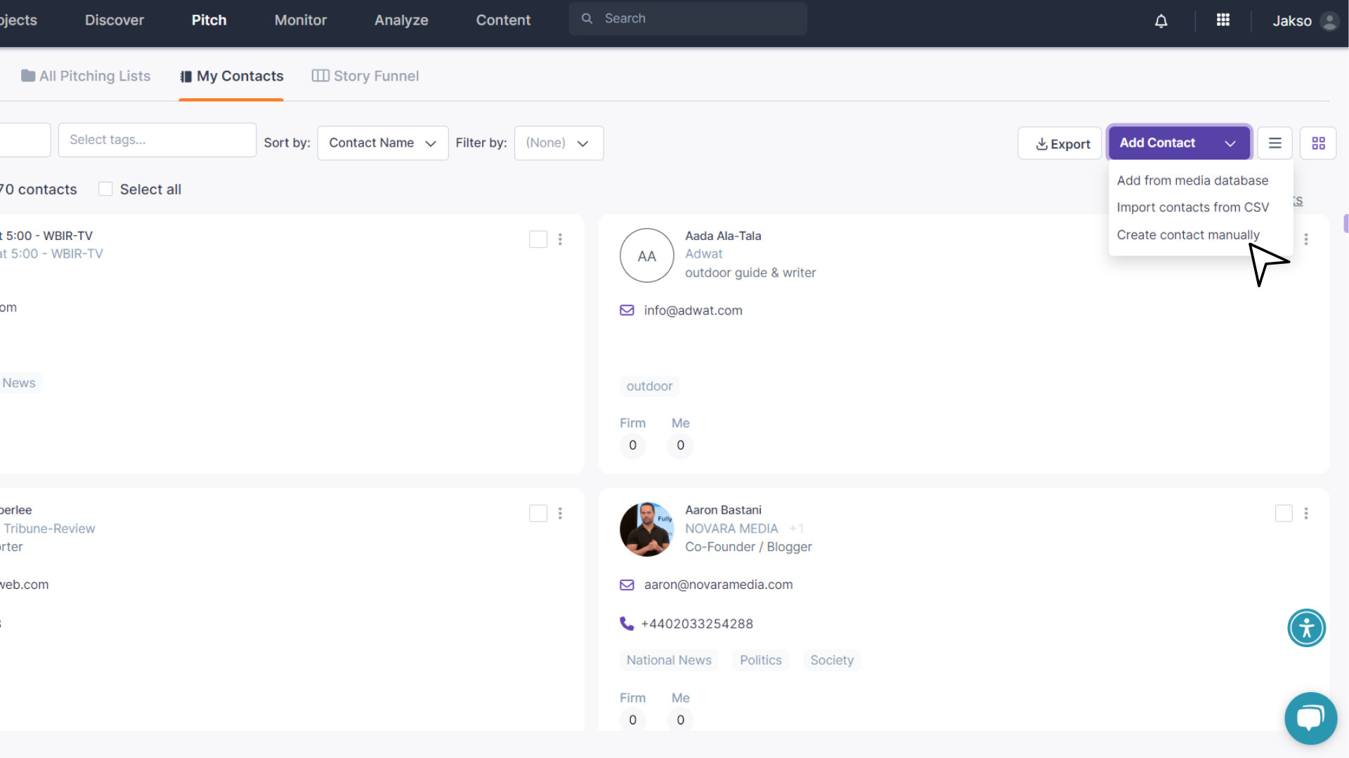This screenshot has height=758, width=1349.
Task: Open Aaron Bastani contact name
Action: pos(723,510)
